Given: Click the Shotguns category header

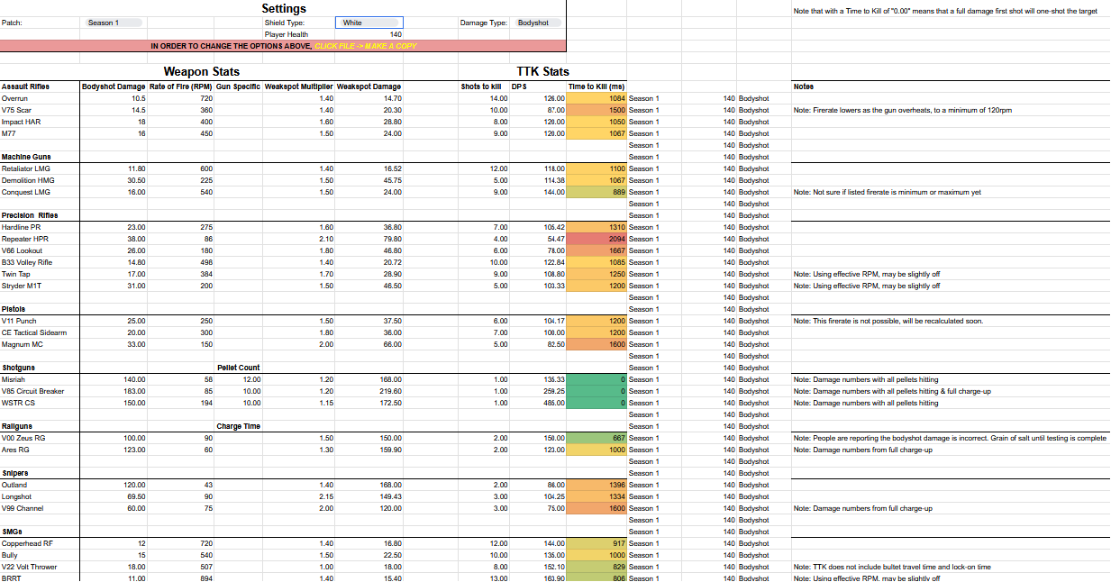Looking at the screenshot, I should click(x=18, y=368).
